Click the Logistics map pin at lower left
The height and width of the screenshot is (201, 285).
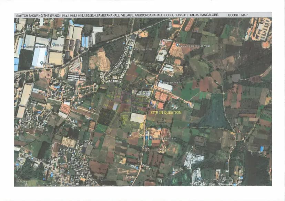coord(32,159)
